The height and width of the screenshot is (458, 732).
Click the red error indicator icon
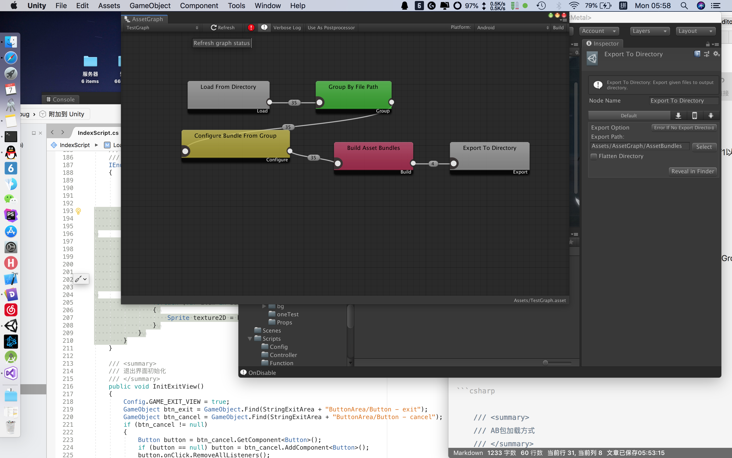[251, 27]
